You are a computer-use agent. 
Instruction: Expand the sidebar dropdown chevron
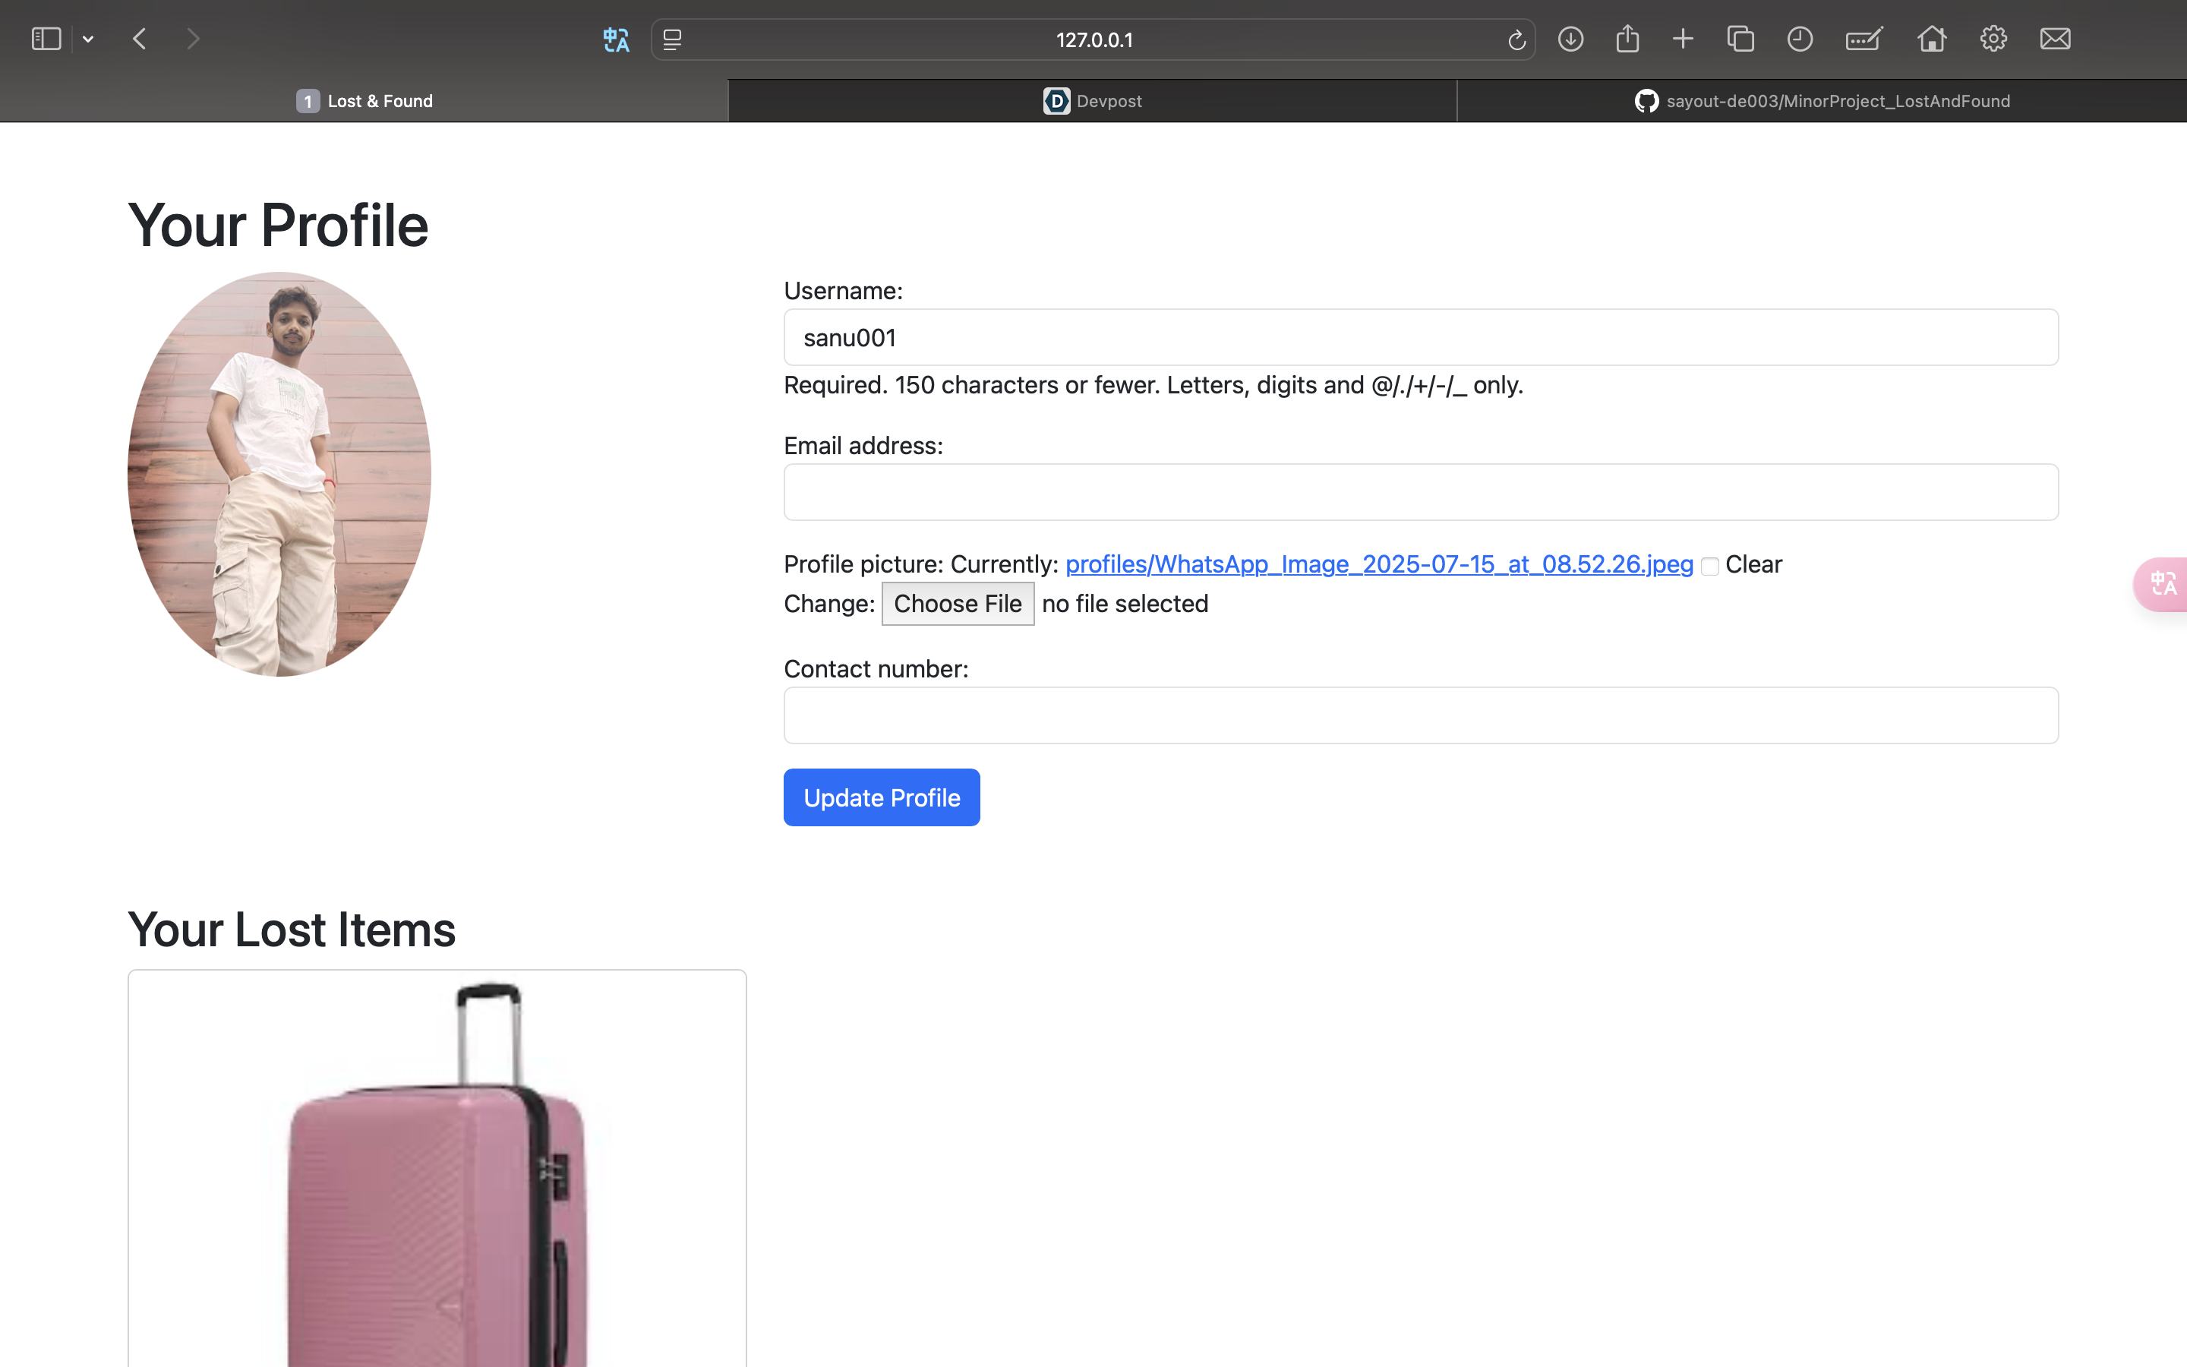point(87,39)
